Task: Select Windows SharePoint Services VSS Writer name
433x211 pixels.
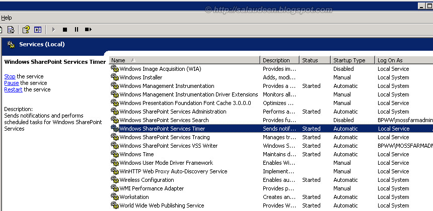Action: pyautogui.click(x=169, y=146)
